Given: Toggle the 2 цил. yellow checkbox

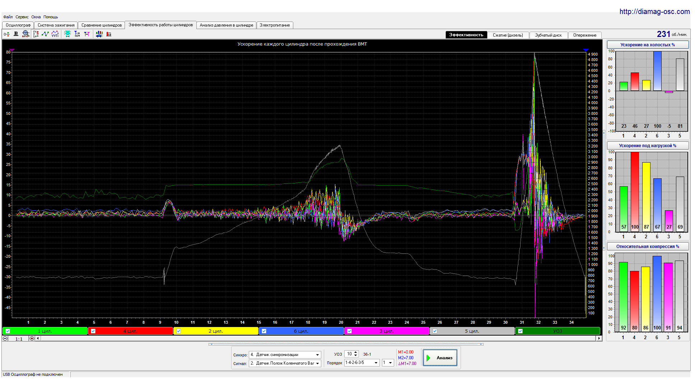Looking at the screenshot, I should point(179,331).
